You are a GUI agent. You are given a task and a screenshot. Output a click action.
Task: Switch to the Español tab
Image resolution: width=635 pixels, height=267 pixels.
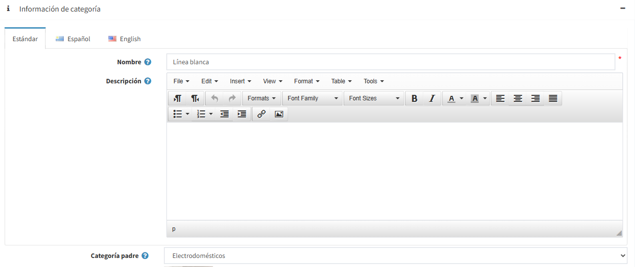coord(73,39)
